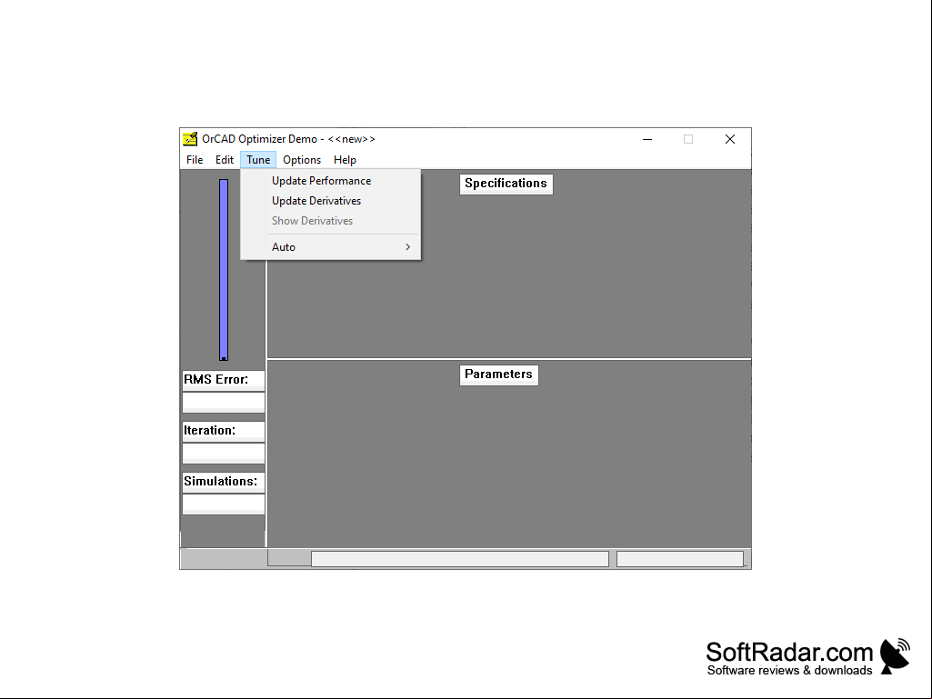Screen dimensions: 932x699
Task: Minimize the OrCAD Optimizer window
Action: 647,139
